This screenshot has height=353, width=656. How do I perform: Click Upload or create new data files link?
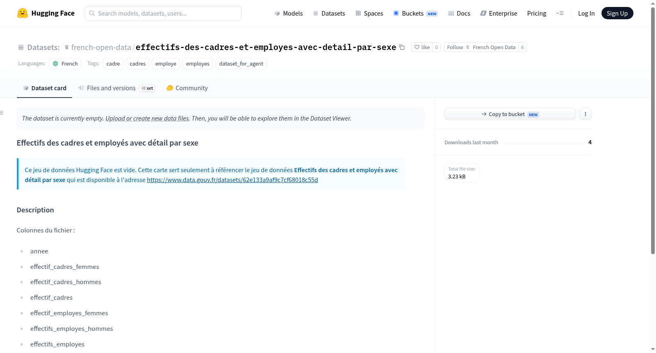[x=147, y=118]
